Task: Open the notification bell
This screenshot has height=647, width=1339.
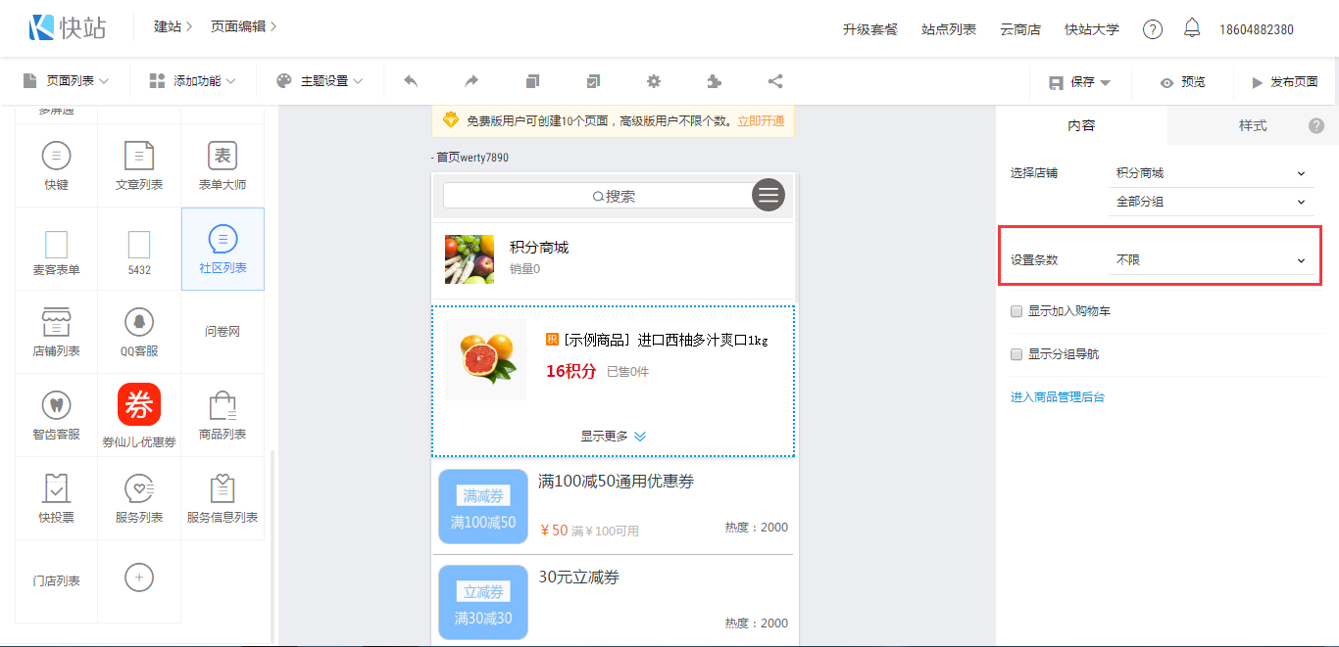Action: (x=1192, y=28)
